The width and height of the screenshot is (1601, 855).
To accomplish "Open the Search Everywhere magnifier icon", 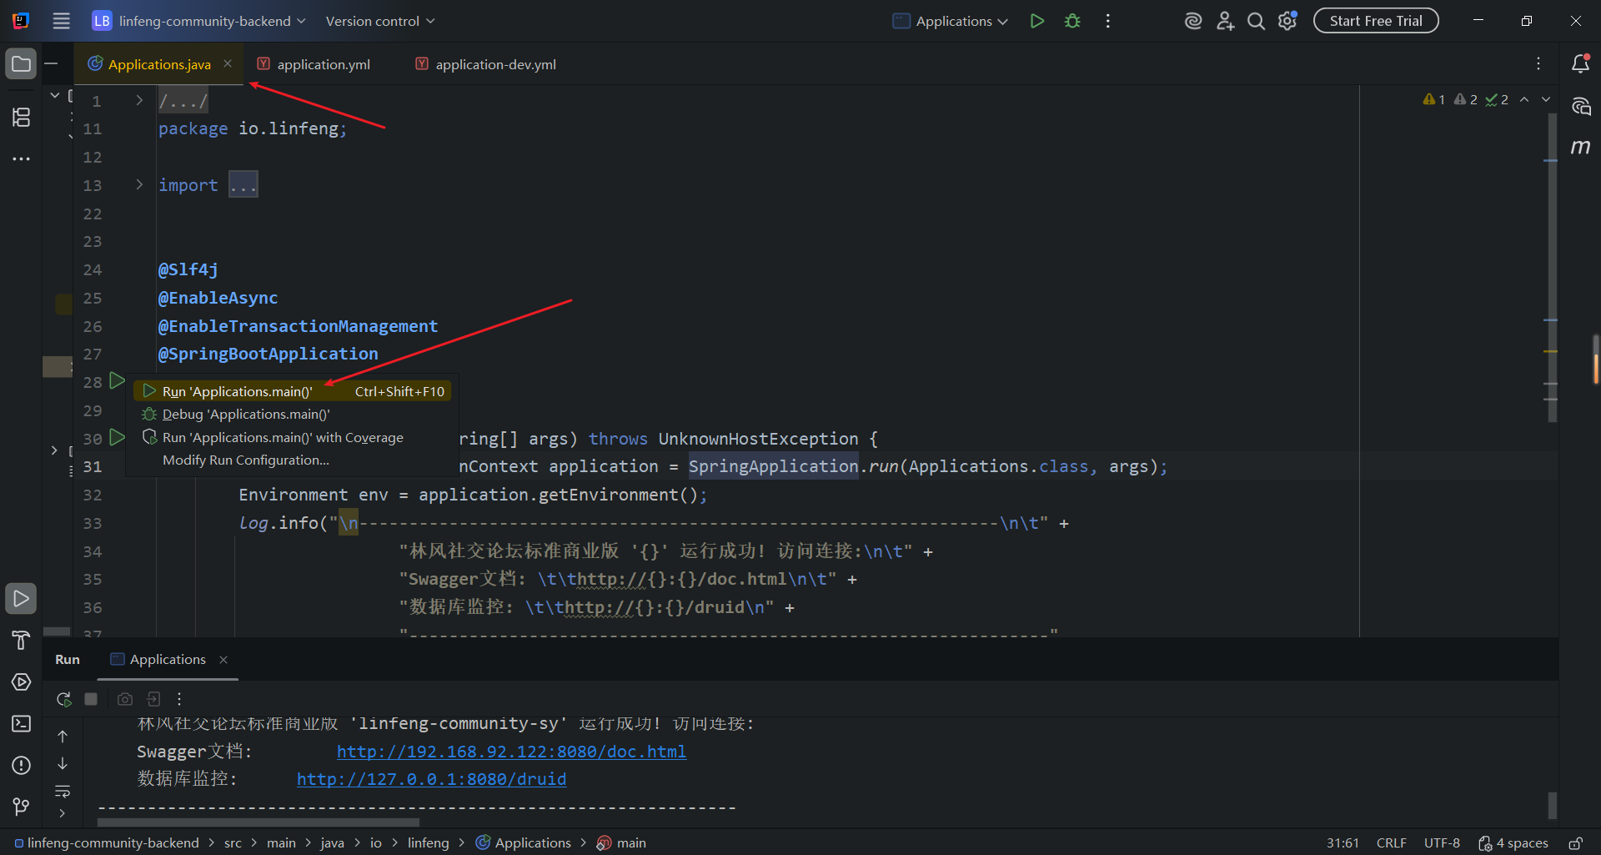I will pyautogui.click(x=1256, y=21).
